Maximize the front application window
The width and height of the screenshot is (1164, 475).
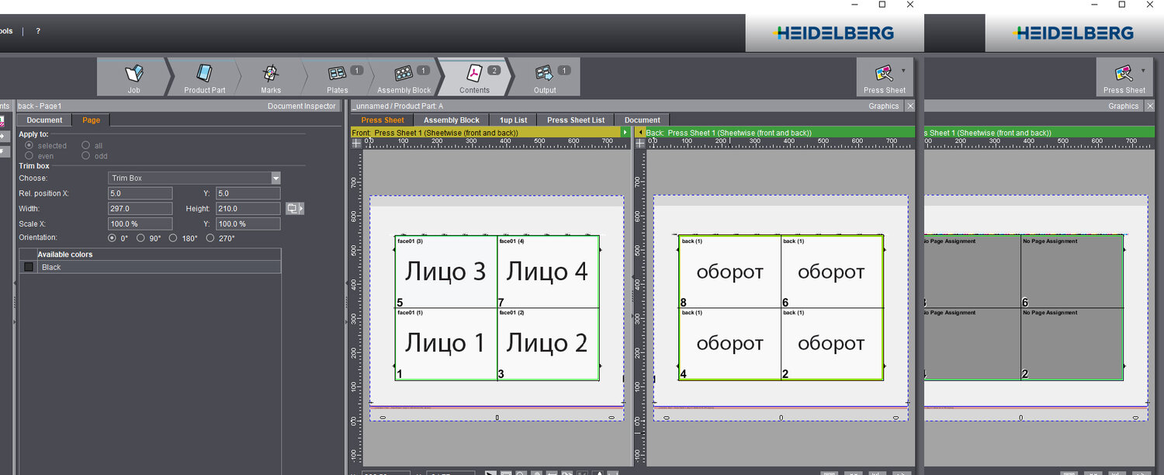click(882, 5)
